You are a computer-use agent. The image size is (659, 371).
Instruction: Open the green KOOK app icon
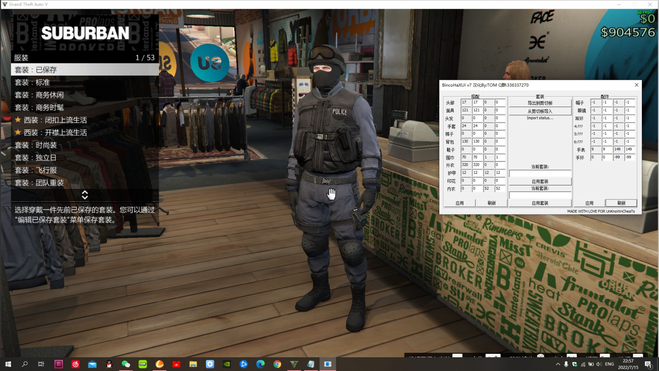coord(143,364)
